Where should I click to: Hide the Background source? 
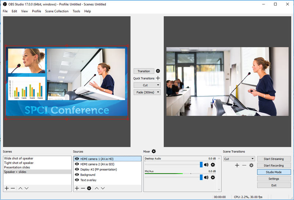click(77, 175)
